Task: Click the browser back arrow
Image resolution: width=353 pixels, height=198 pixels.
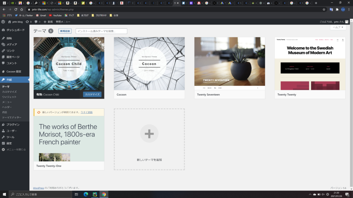Action: point(4,9)
